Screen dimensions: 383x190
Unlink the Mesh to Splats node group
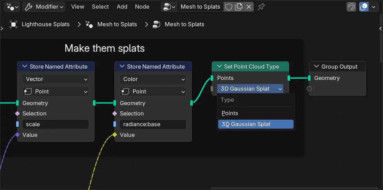(249, 7)
